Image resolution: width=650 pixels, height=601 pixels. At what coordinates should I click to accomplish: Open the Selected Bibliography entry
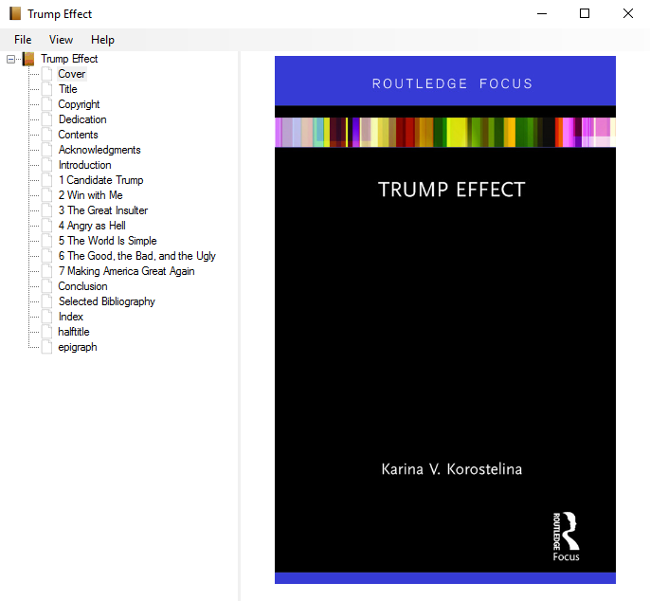coord(106,301)
